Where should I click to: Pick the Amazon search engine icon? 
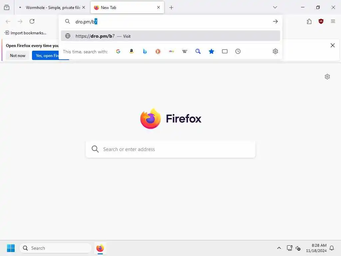(131, 51)
